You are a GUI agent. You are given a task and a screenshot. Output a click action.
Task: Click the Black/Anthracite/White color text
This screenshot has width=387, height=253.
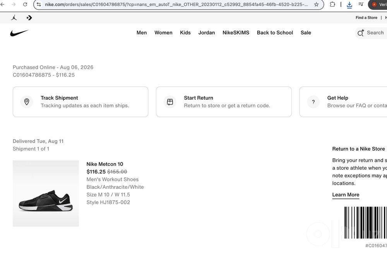(115, 187)
